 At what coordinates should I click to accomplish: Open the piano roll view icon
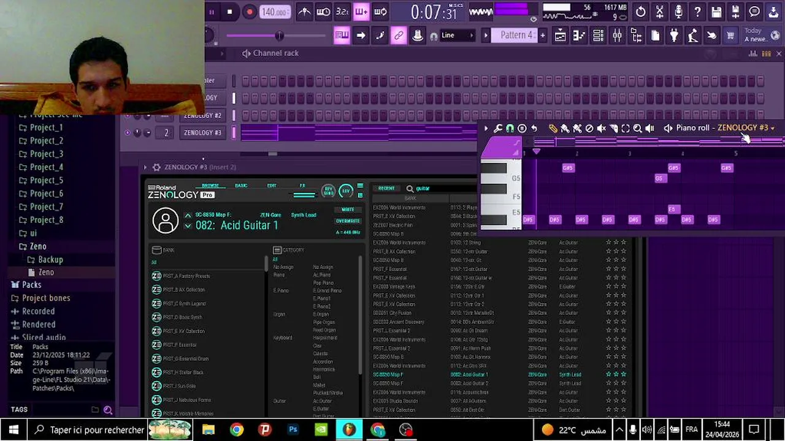[x=579, y=36]
